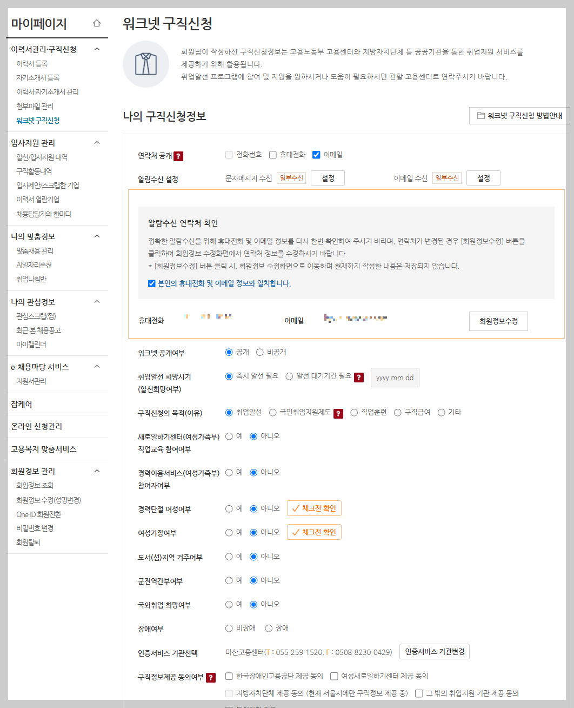The height and width of the screenshot is (708, 574).
Task: Open 비밀번호 변경 menu item
Action: [35, 528]
